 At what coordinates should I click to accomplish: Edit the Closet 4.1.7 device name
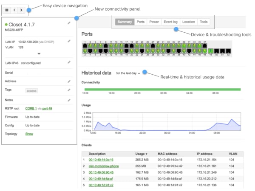tap(69, 23)
